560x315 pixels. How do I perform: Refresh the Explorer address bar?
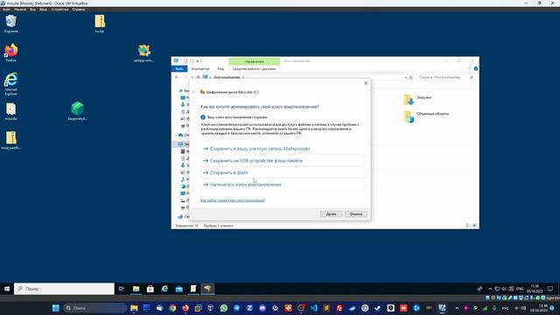[410, 77]
